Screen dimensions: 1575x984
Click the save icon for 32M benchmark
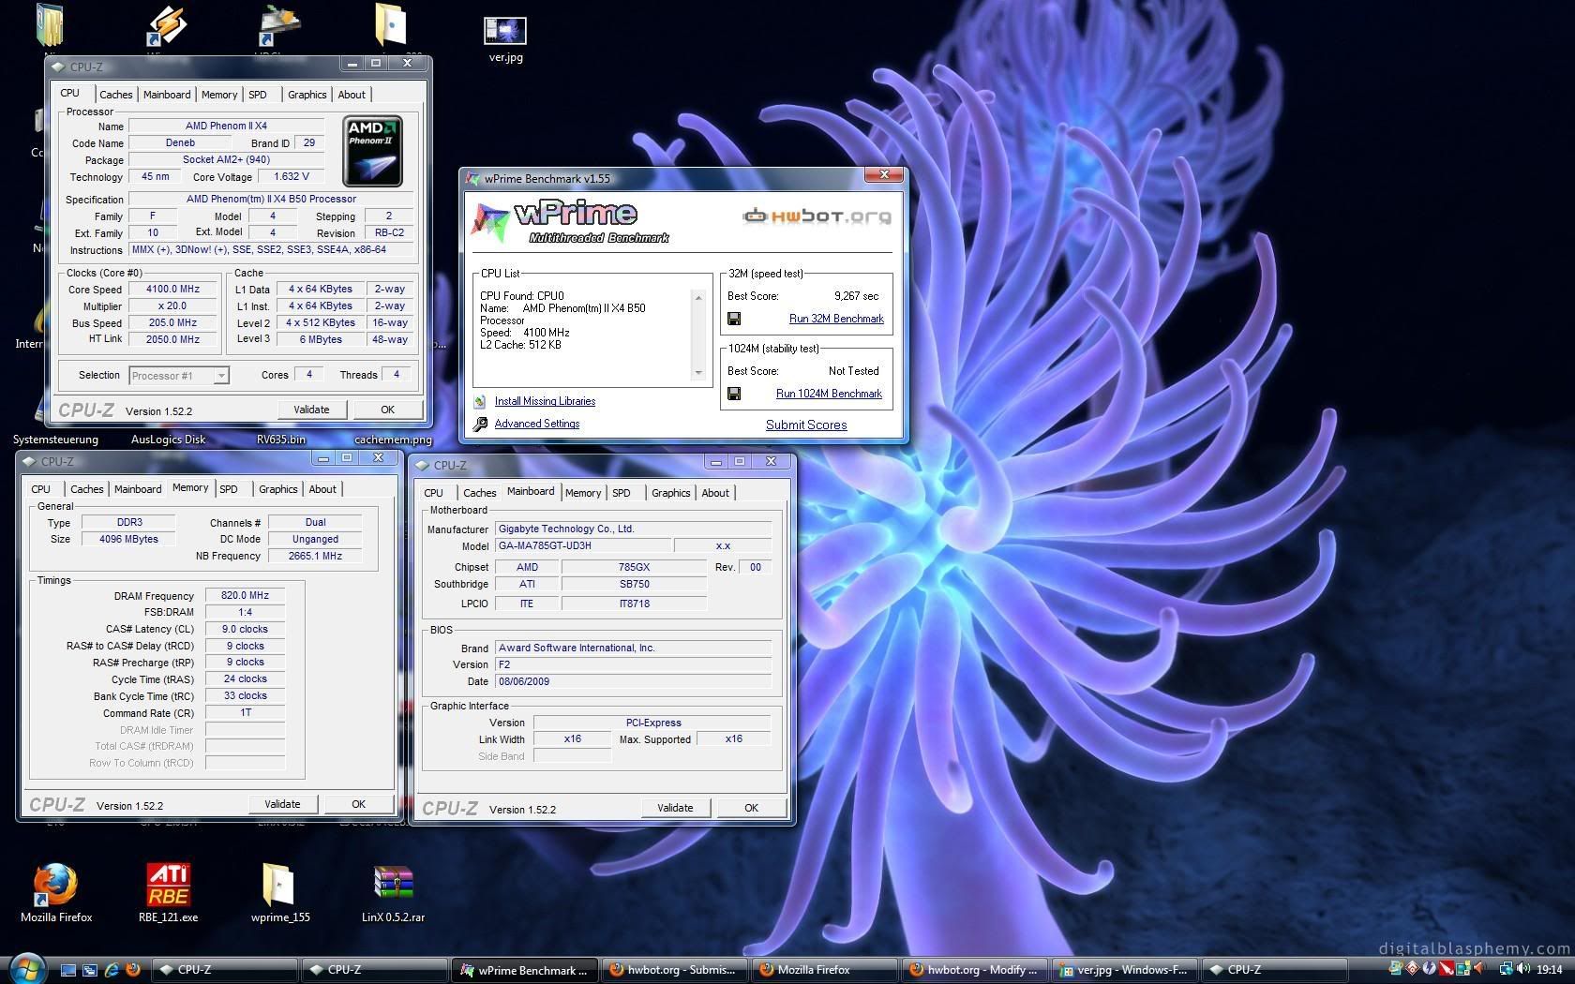[x=734, y=319]
